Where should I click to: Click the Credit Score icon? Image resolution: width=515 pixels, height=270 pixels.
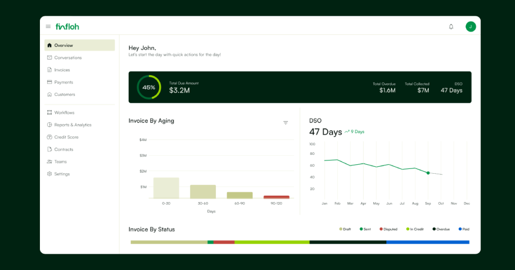(x=49, y=137)
